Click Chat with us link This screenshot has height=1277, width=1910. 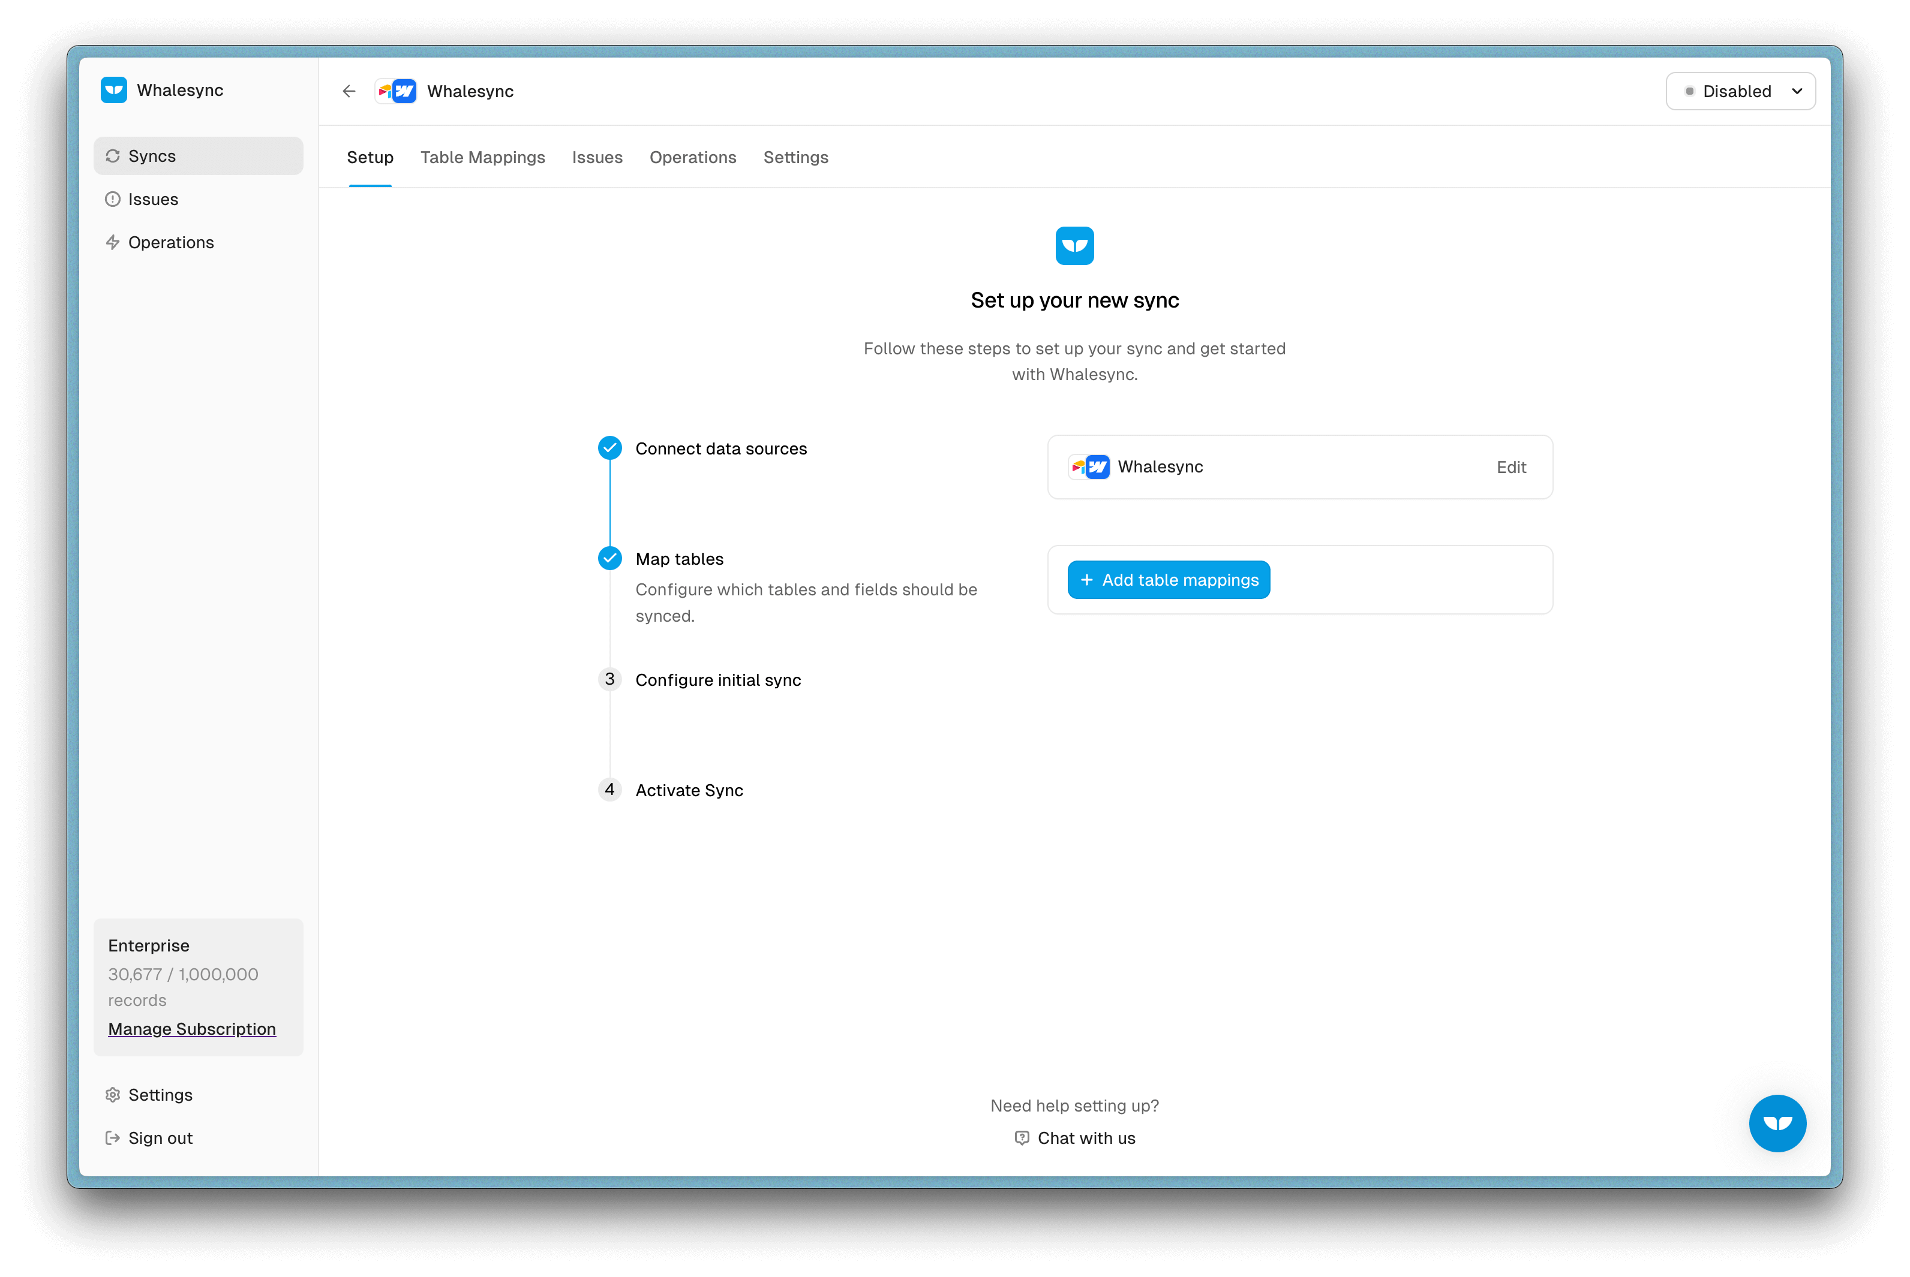(1085, 1138)
